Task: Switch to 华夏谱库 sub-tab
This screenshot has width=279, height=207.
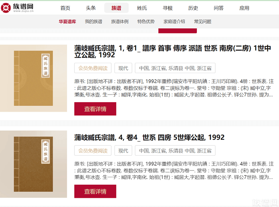Action: (x=67, y=21)
